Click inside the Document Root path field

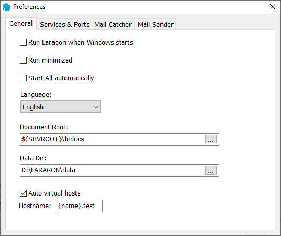tap(113, 139)
